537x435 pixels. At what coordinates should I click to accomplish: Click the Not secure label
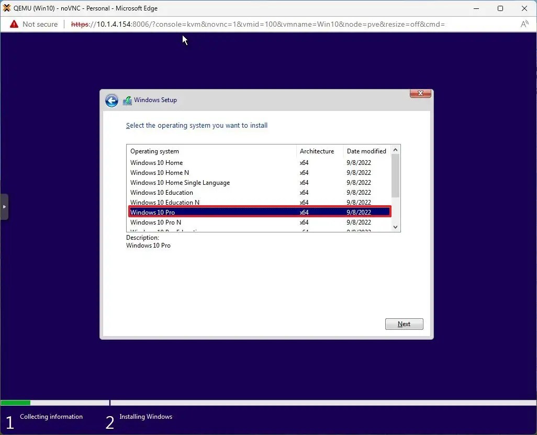(40, 24)
